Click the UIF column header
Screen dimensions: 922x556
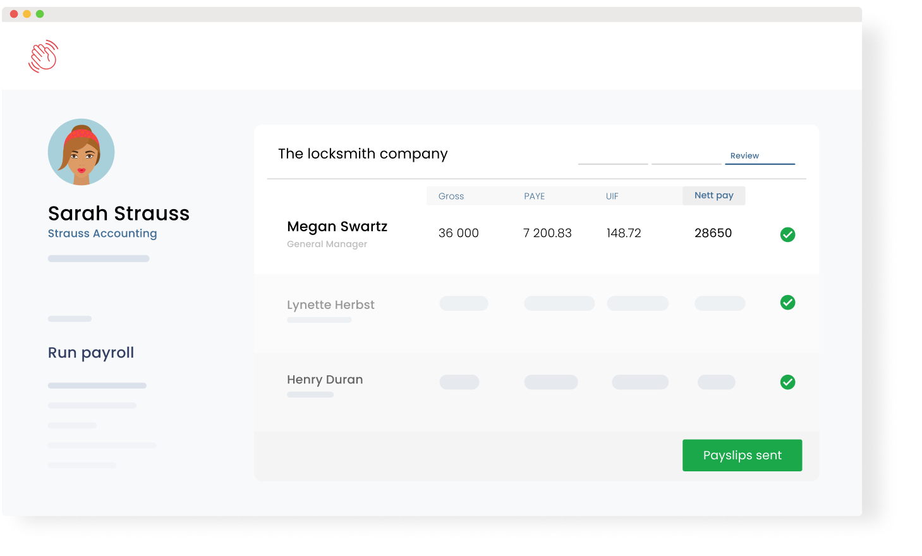pos(612,196)
